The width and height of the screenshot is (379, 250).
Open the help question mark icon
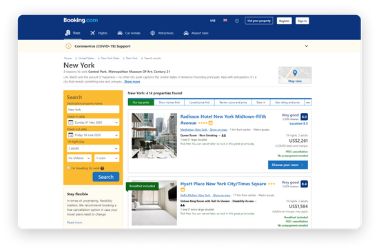point(237,21)
